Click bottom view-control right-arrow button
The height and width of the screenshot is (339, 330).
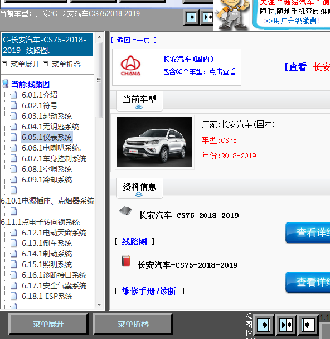pos(264,325)
